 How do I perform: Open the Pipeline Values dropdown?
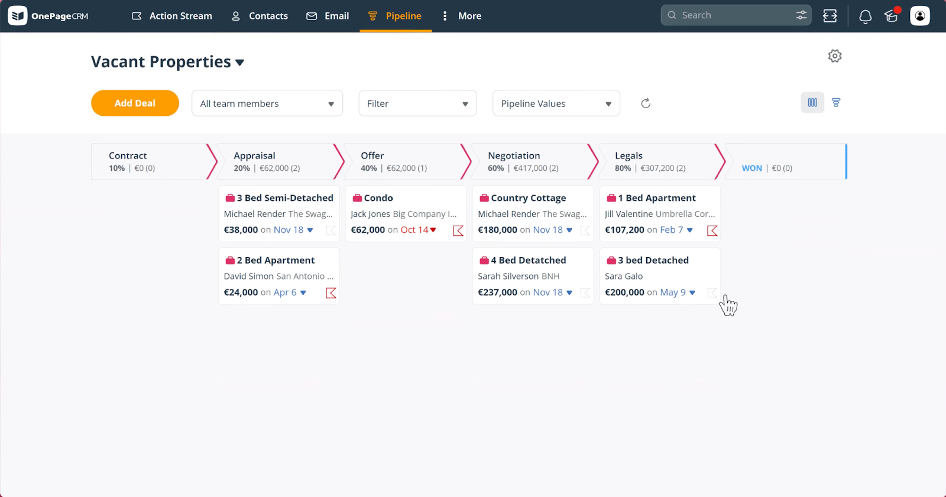(x=556, y=103)
